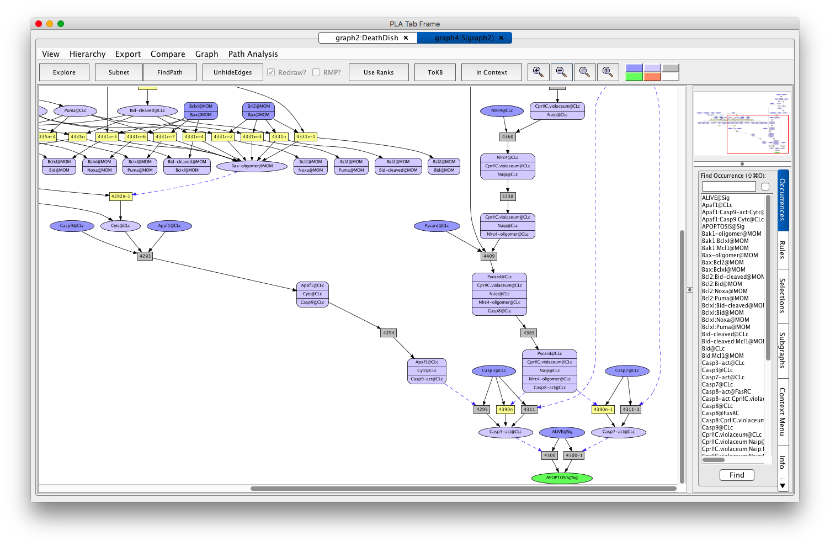This screenshot has width=830, height=546.
Task: Pick the green color swatch
Action: click(634, 77)
